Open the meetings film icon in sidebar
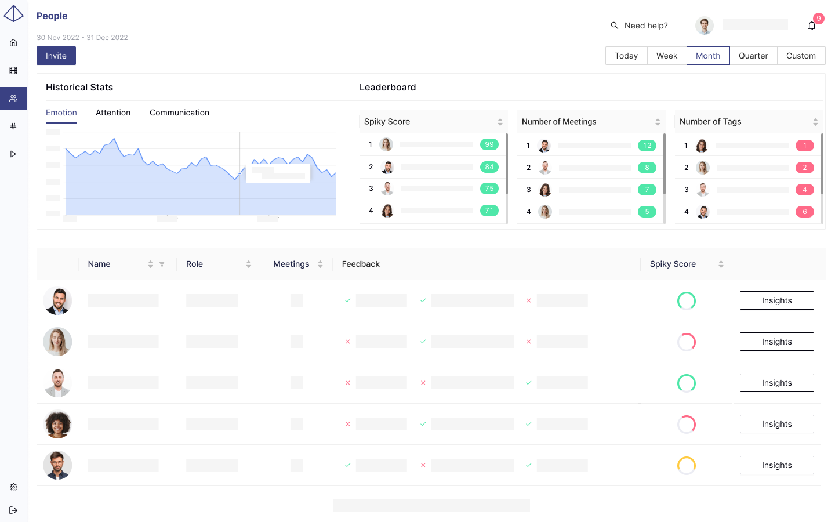835x522 pixels. (x=13, y=71)
